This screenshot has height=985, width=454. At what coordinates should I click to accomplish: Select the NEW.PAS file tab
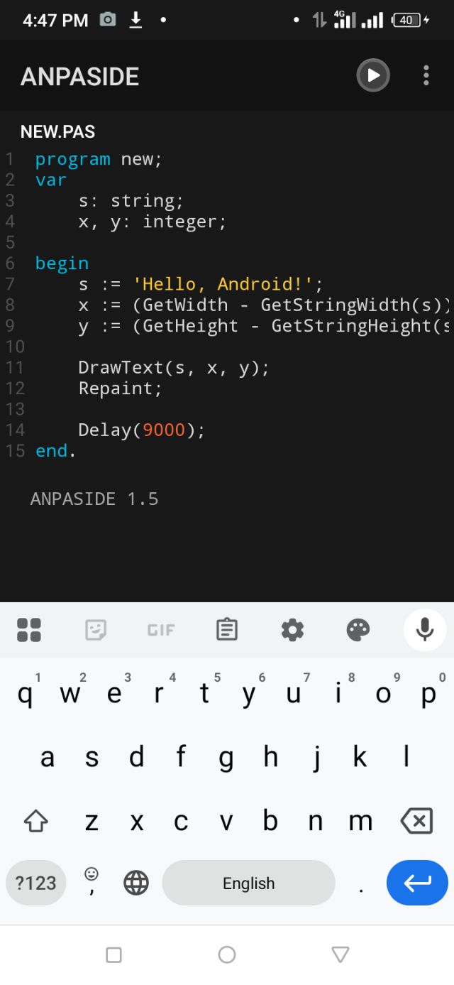pyautogui.click(x=57, y=131)
